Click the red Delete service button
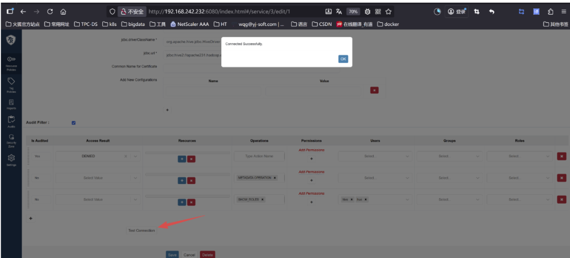The height and width of the screenshot is (258, 570). (207, 255)
